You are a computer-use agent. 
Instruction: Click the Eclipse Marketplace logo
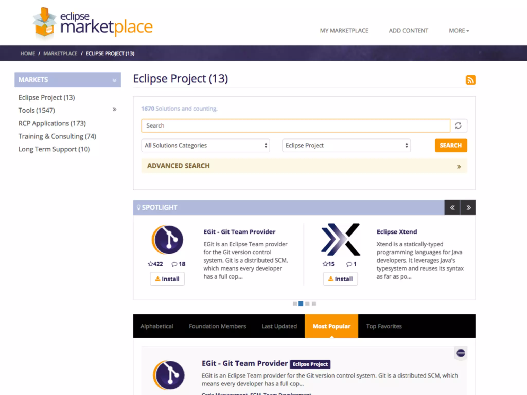[93, 24]
